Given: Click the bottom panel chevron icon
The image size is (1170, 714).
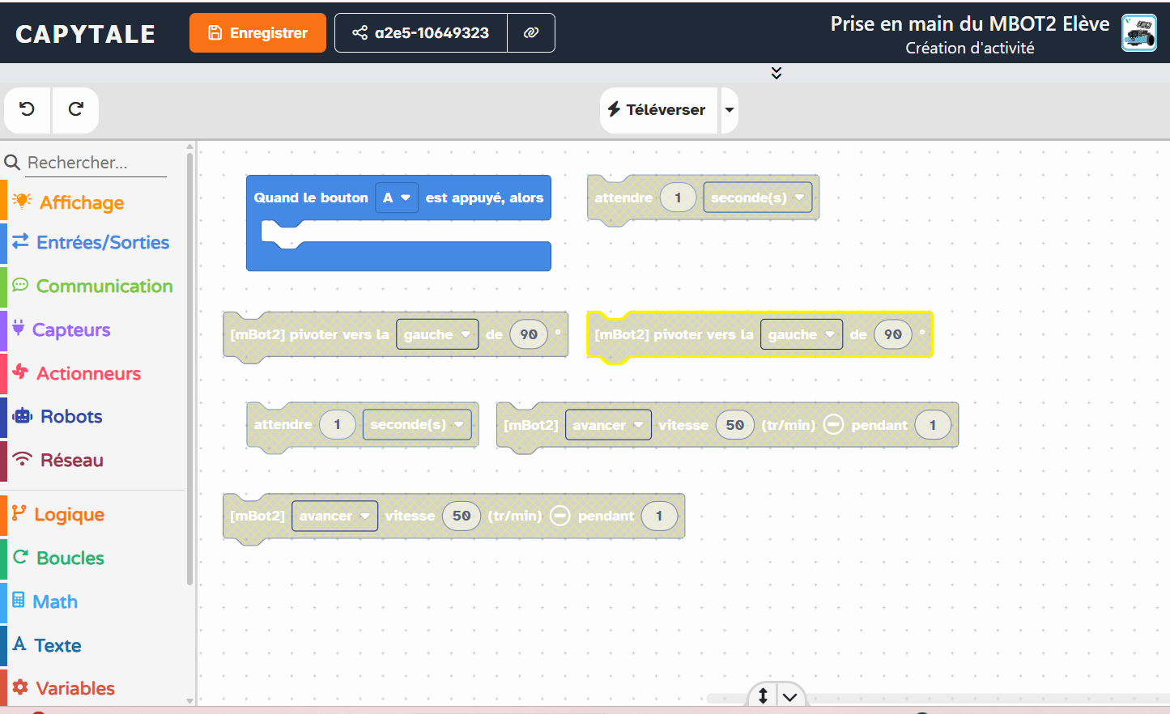Looking at the screenshot, I should (x=790, y=696).
